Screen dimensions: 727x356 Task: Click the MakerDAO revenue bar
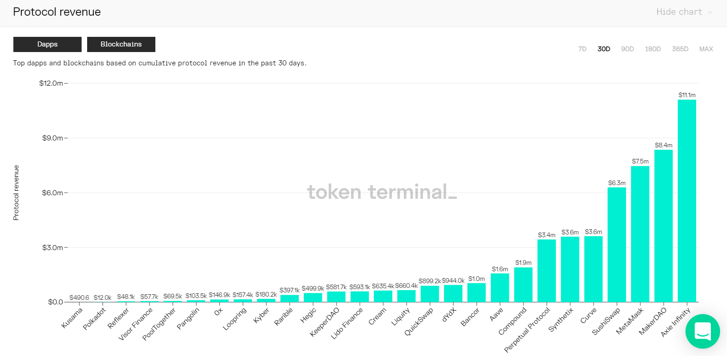click(x=663, y=226)
